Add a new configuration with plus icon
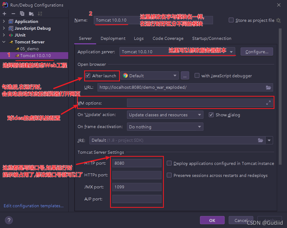Image resolution: width=287 pixels, height=228 pixels. [x=4, y=14]
